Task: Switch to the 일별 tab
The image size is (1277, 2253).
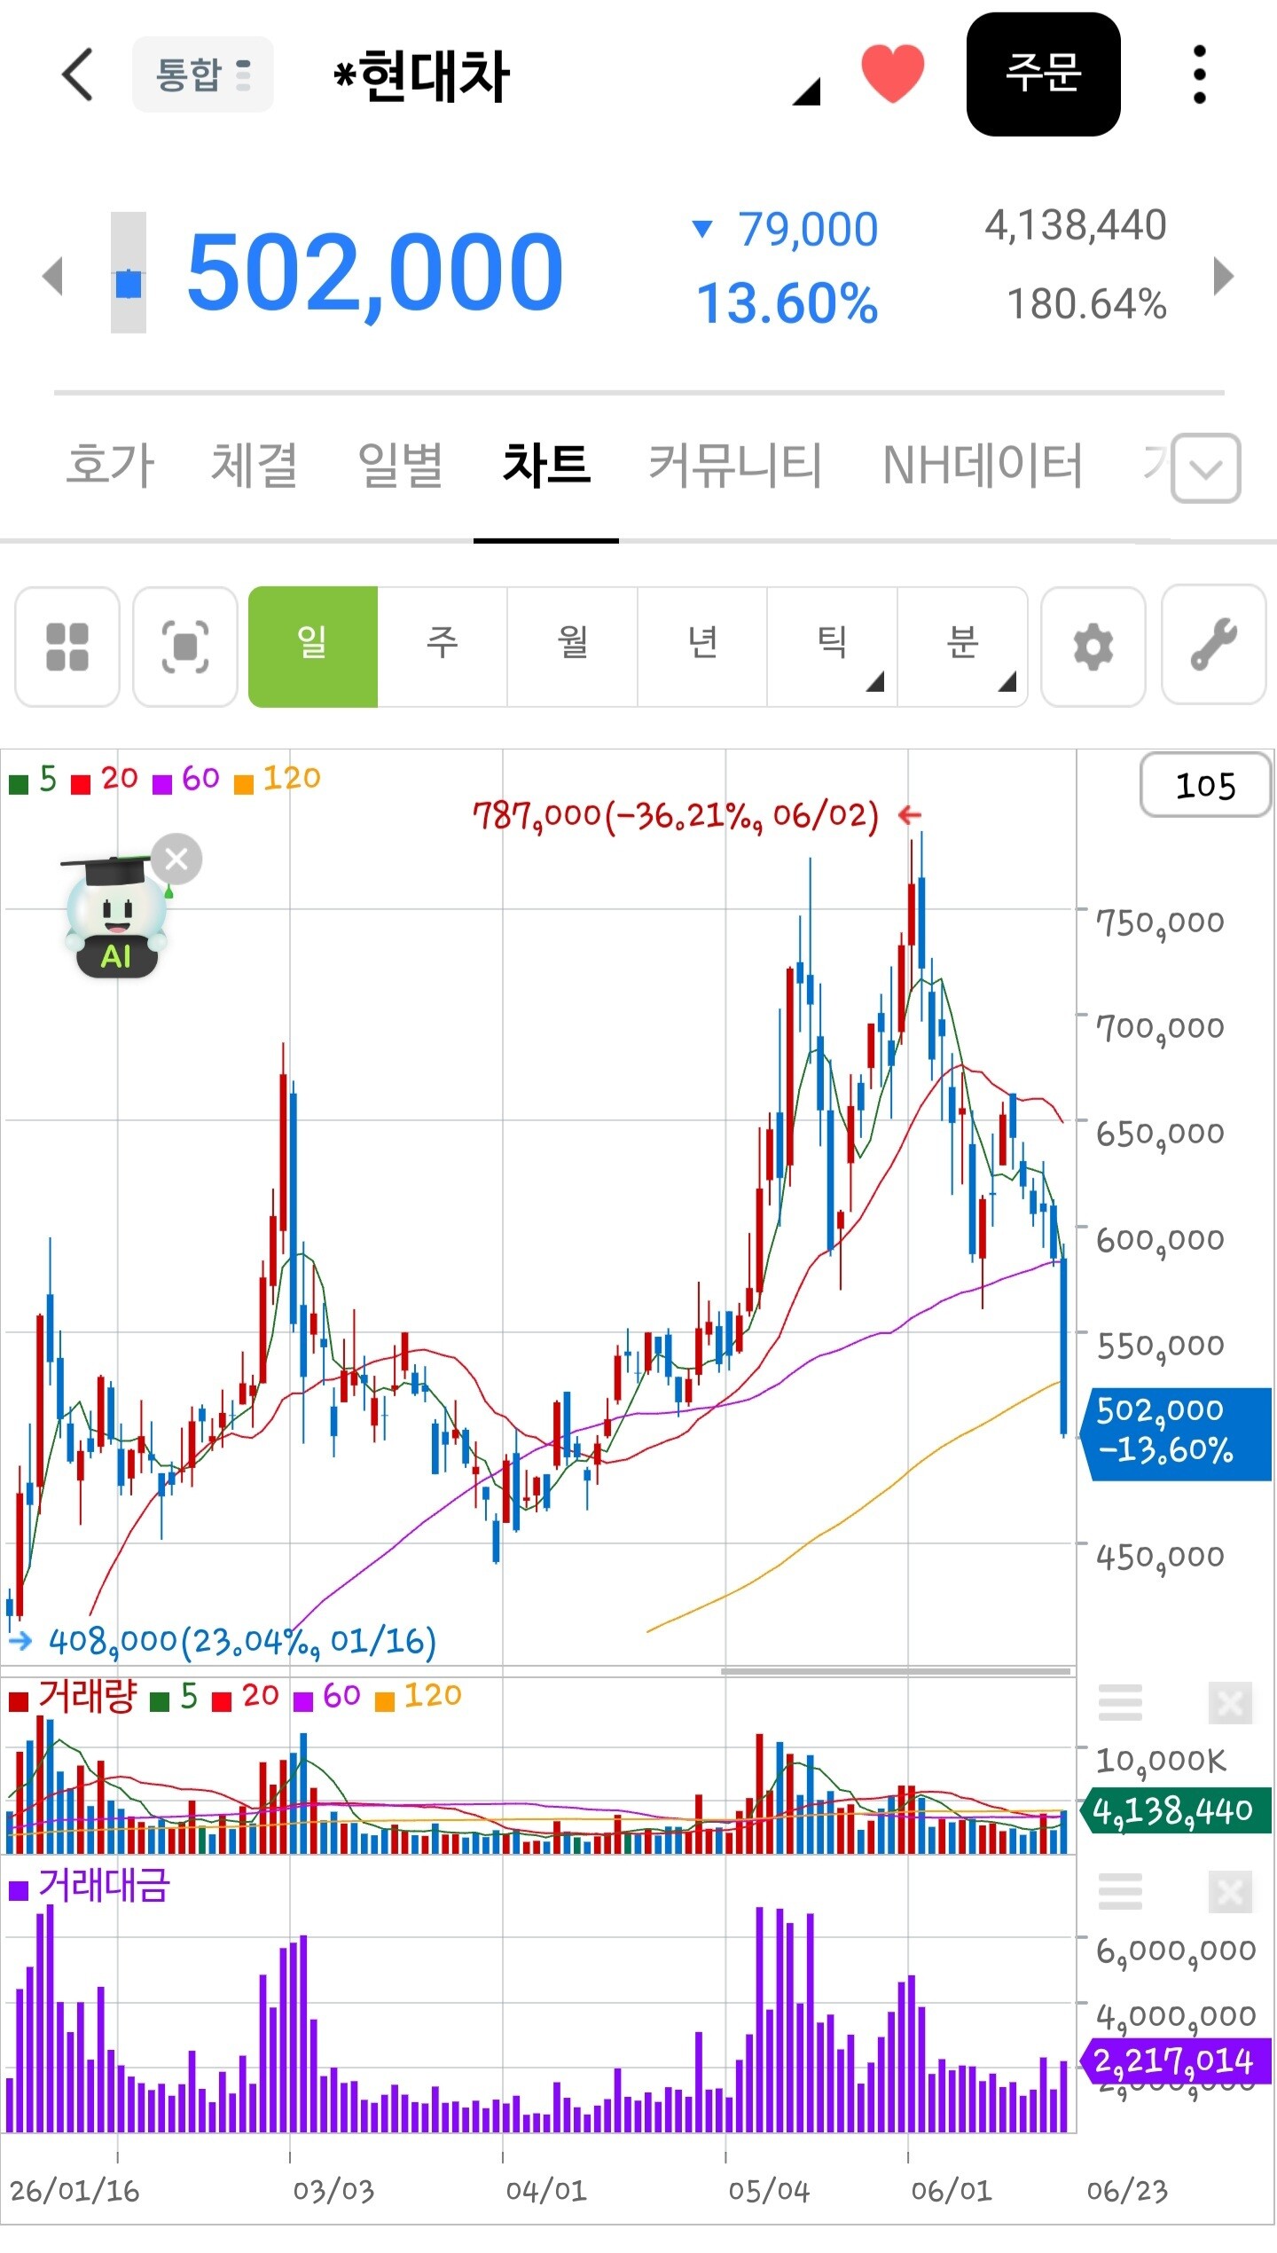Action: pyautogui.click(x=400, y=465)
